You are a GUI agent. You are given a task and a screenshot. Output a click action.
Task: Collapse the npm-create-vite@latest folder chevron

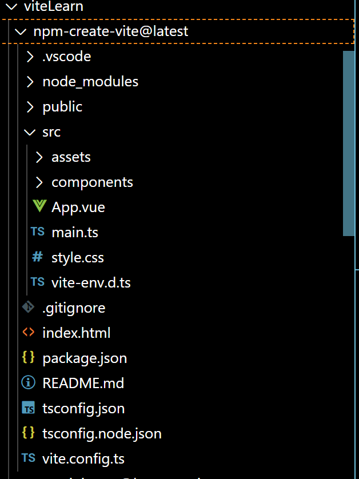point(21,31)
